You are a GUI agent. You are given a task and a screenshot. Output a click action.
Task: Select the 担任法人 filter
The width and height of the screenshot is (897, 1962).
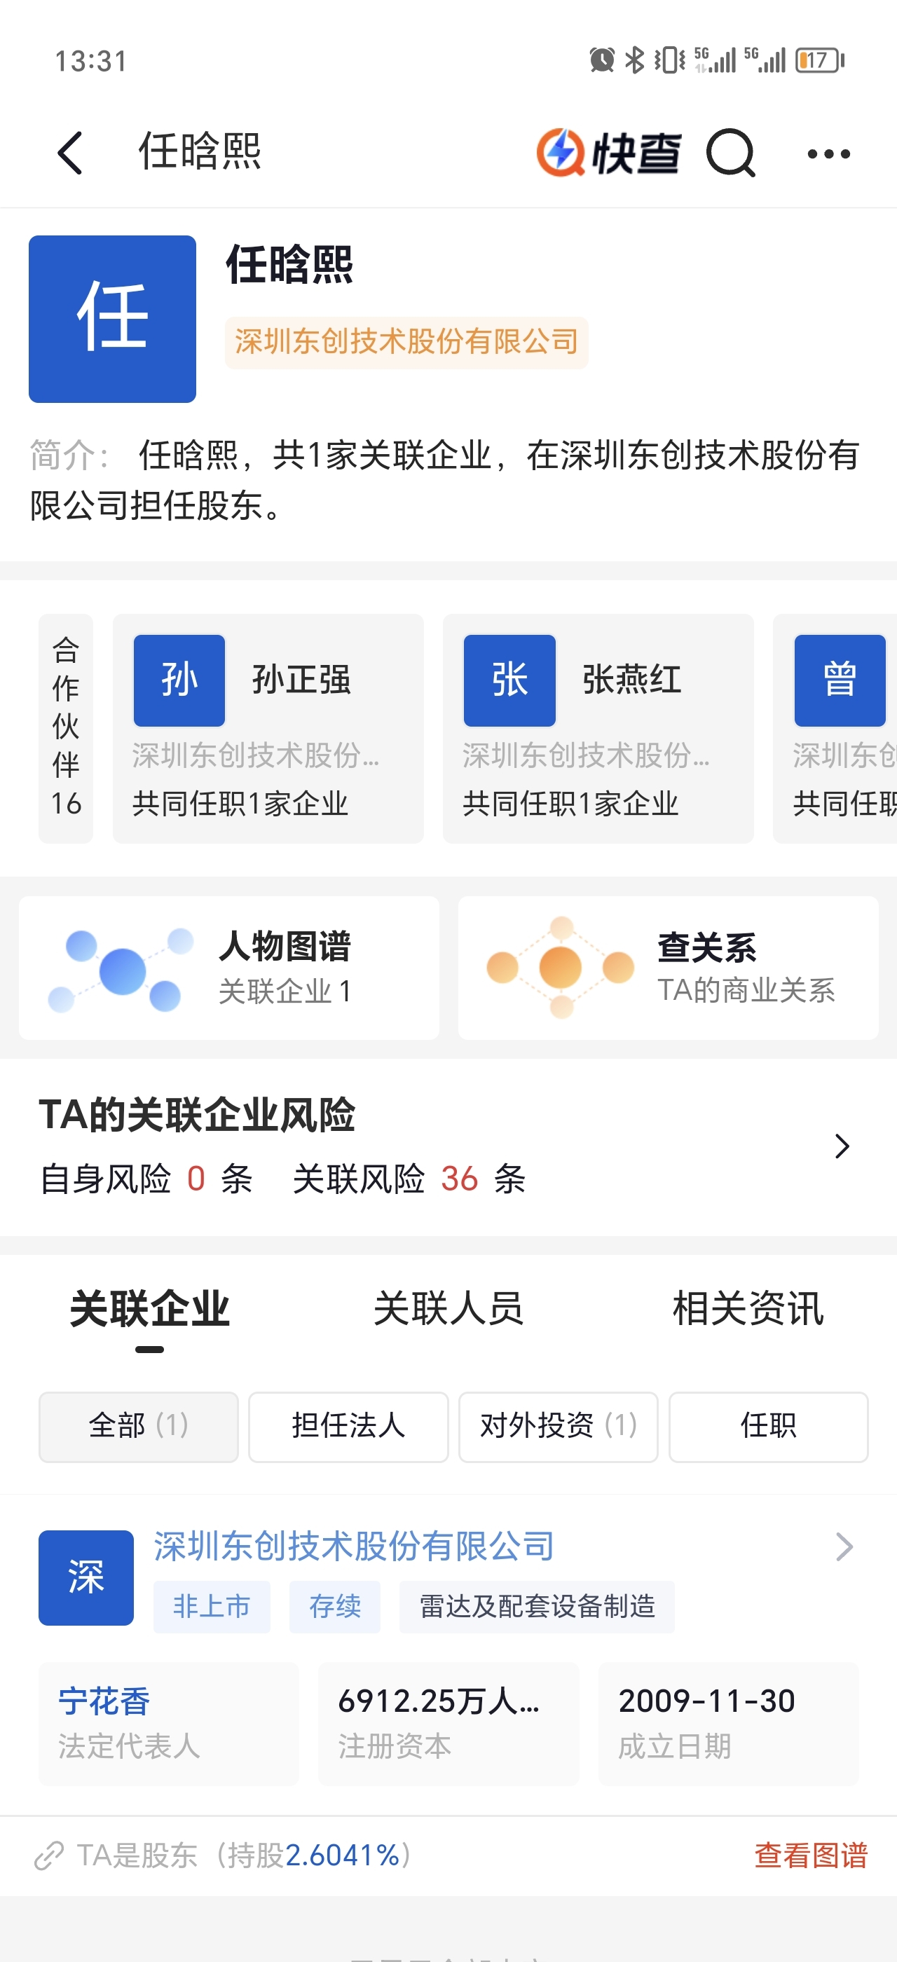[x=349, y=1427]
